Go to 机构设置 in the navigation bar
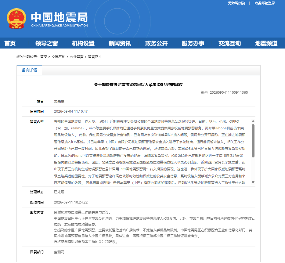Image resolution: width=285 pixels, height=263 pixels. pos(83,43)
